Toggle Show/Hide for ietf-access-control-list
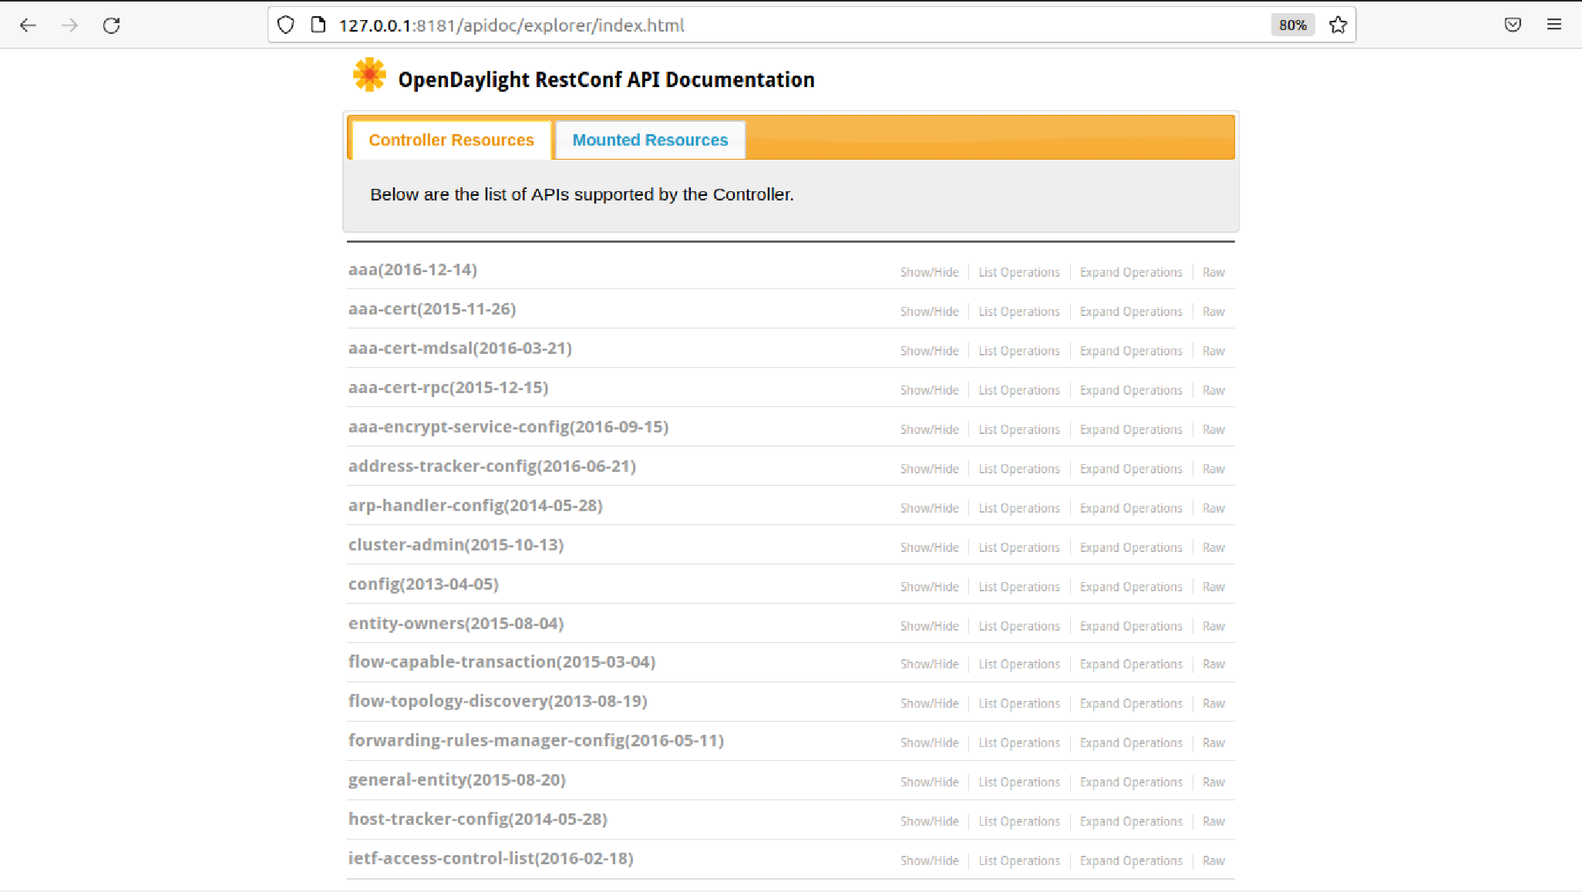Screen dimensions: 1582x892 tap(929, 861)
